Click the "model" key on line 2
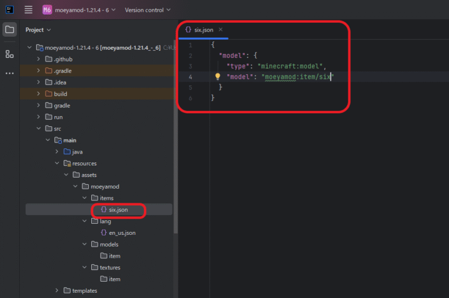This screenshot has height=298, width=449. click(x=232, y=56)
